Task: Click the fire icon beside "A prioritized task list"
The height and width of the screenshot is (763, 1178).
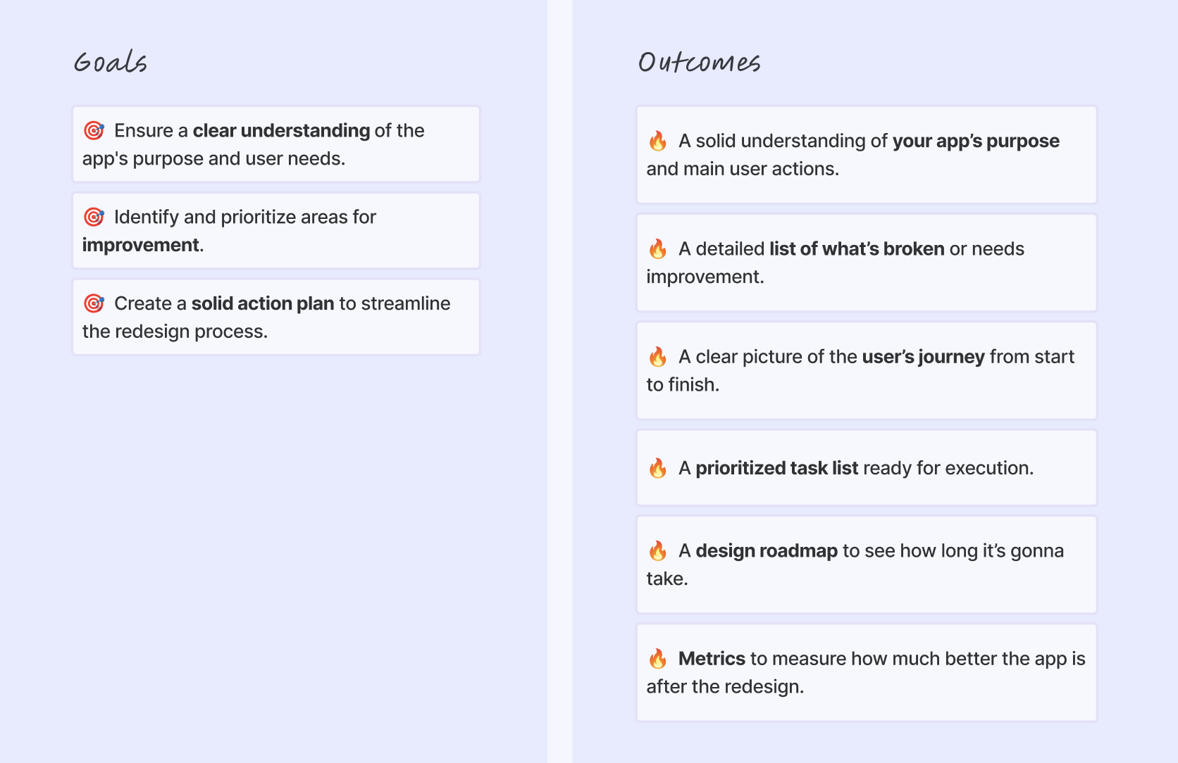Action: coord(658,468)
